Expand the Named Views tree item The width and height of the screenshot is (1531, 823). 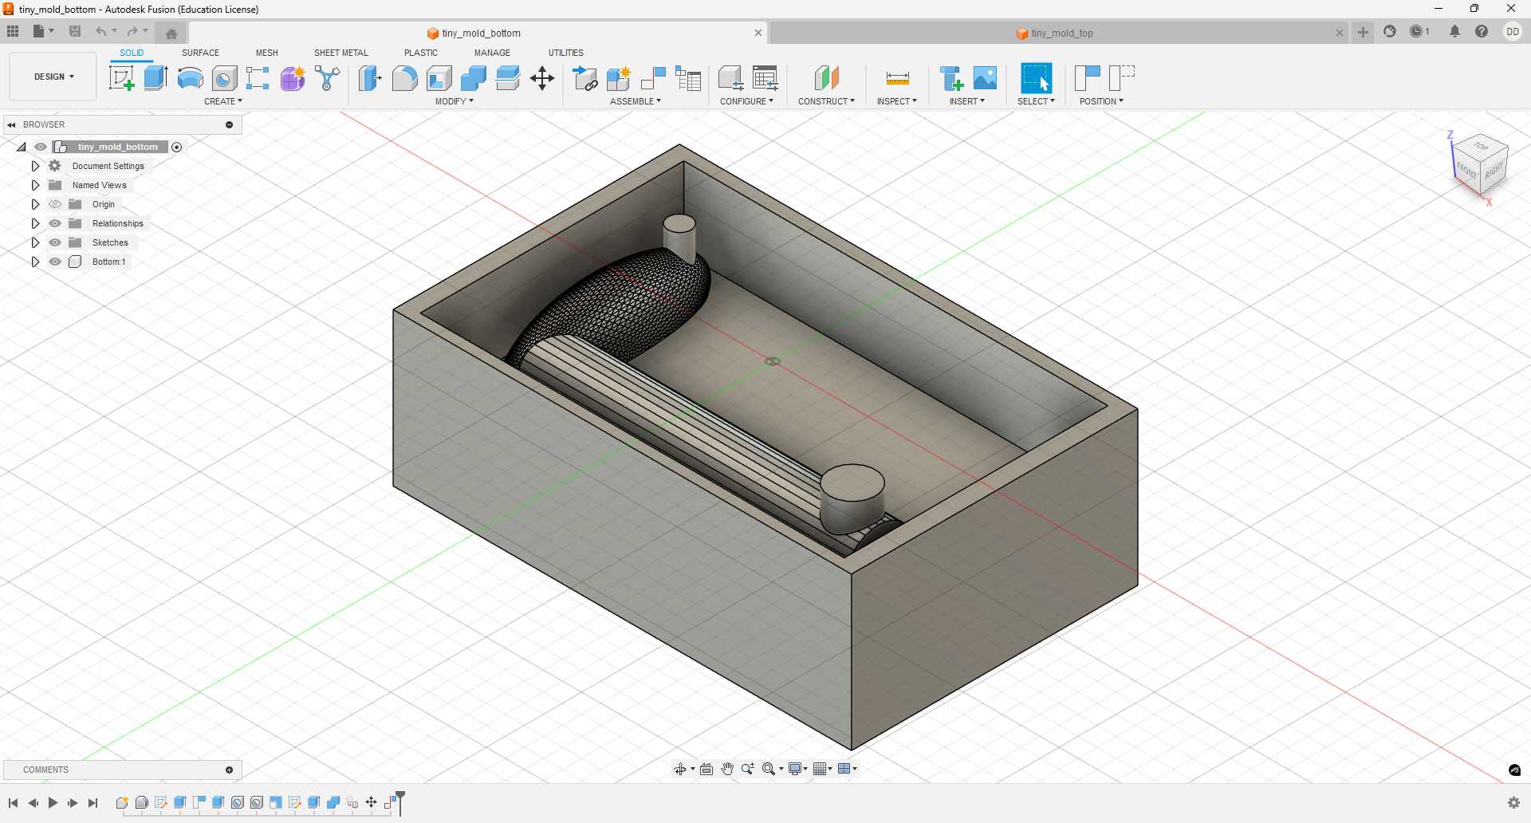pyautogui.click(x=35, y=184)
